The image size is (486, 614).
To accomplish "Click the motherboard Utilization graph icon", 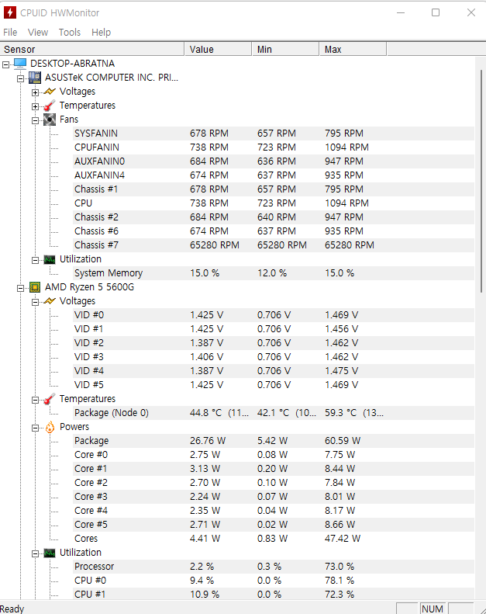I will pyautogui.click(x=50, y=259).
